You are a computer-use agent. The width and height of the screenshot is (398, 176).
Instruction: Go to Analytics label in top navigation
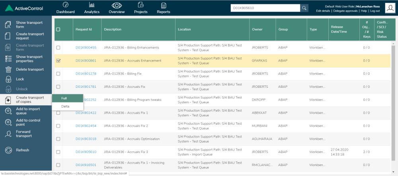coord(92,12)
